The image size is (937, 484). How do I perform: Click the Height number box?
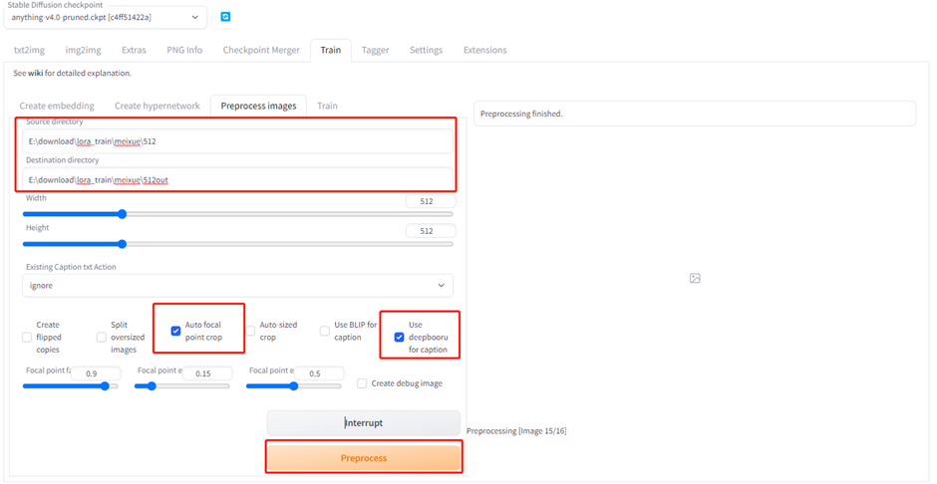point(431,231)
